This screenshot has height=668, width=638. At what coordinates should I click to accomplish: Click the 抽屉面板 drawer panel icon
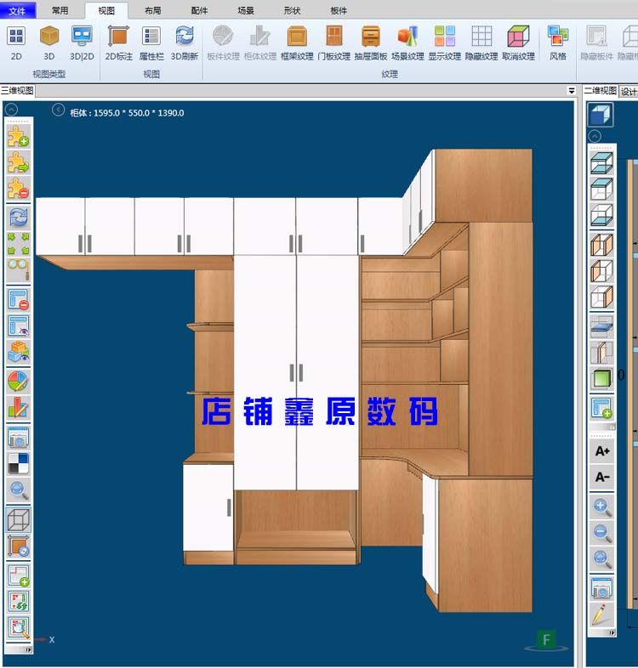(x=371, y=42)
